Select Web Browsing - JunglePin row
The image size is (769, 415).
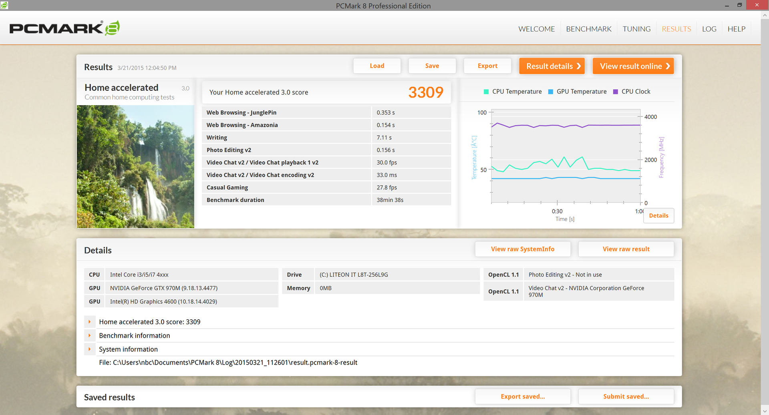coord(326,112)
